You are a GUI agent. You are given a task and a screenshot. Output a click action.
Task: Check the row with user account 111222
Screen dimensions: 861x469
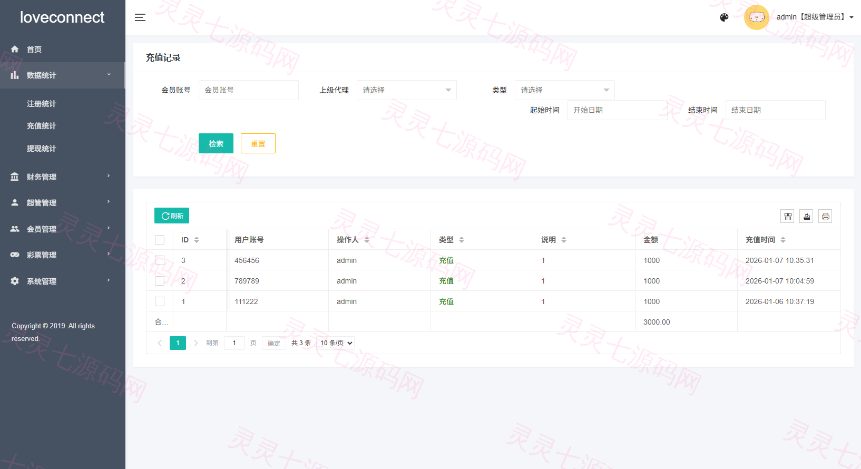point(160,301)
